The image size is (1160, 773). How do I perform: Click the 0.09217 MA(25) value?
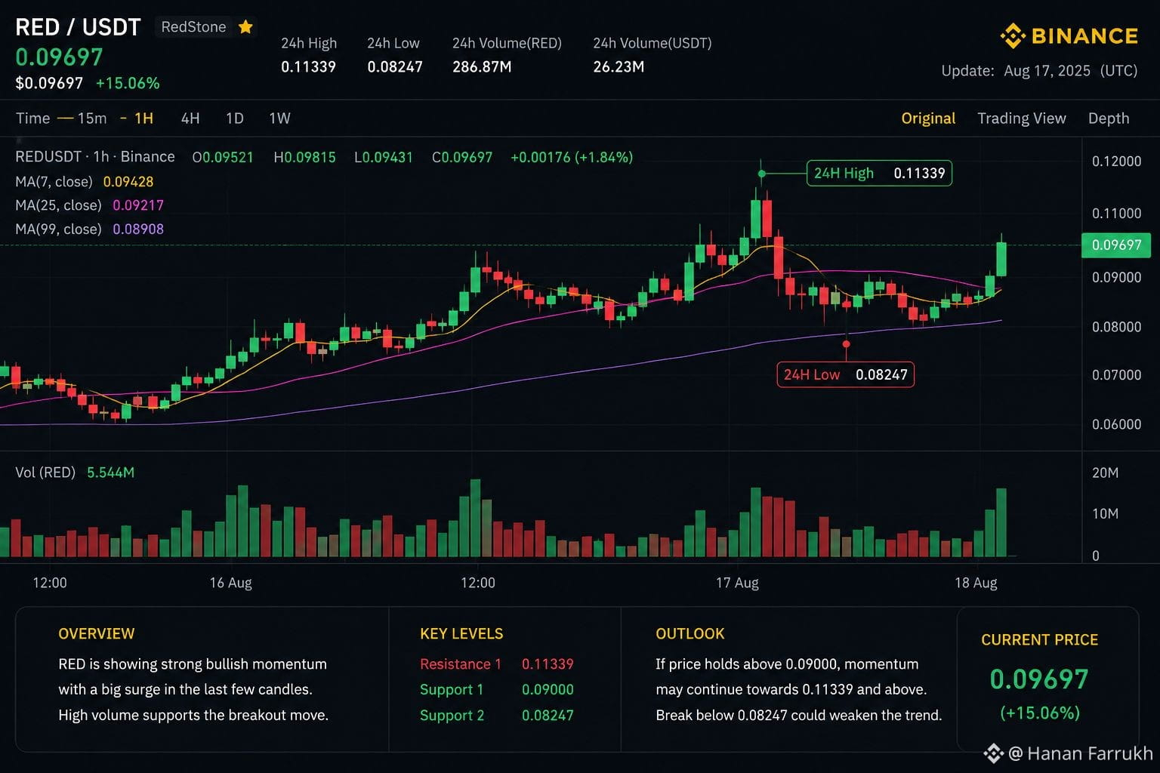click(x=138, y=205)
